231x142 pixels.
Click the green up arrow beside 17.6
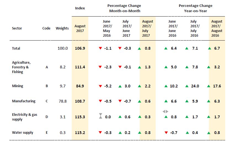pos(213,86)
